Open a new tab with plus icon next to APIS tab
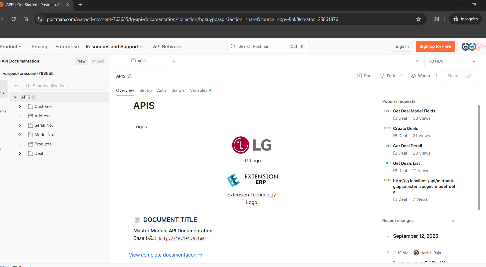 [174, 61]
